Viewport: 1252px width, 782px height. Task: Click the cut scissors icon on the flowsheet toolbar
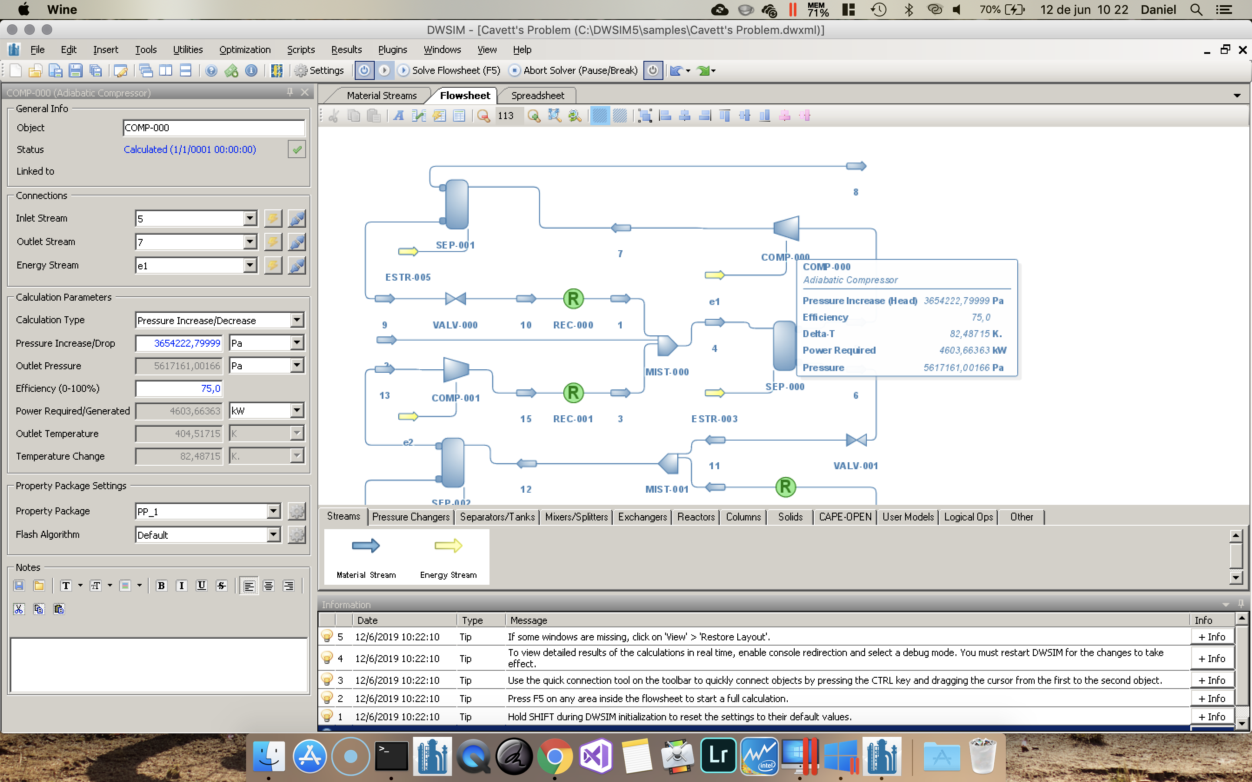click(334, 116)
